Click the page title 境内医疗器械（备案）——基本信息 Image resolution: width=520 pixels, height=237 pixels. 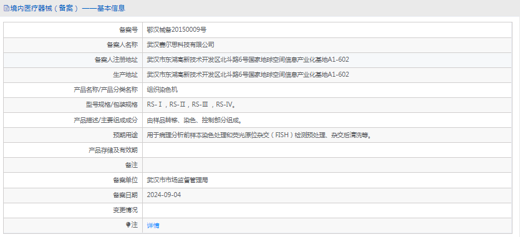[x=68, y=9]
